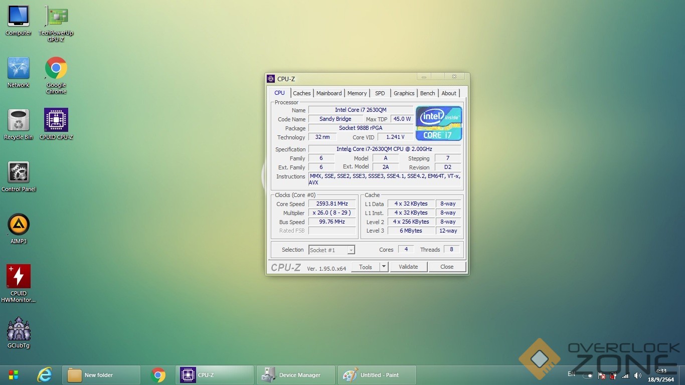Open the Tools dropdown arrow
This screenshot has height=385, width=685.
(384, 267)
